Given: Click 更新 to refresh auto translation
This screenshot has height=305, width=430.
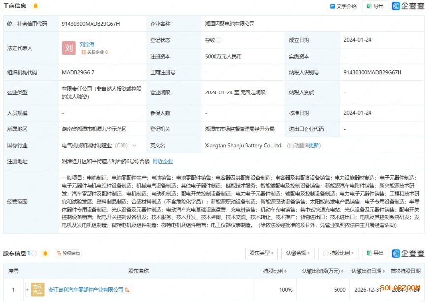Looking at the screenshot, I should pos(314,146).
